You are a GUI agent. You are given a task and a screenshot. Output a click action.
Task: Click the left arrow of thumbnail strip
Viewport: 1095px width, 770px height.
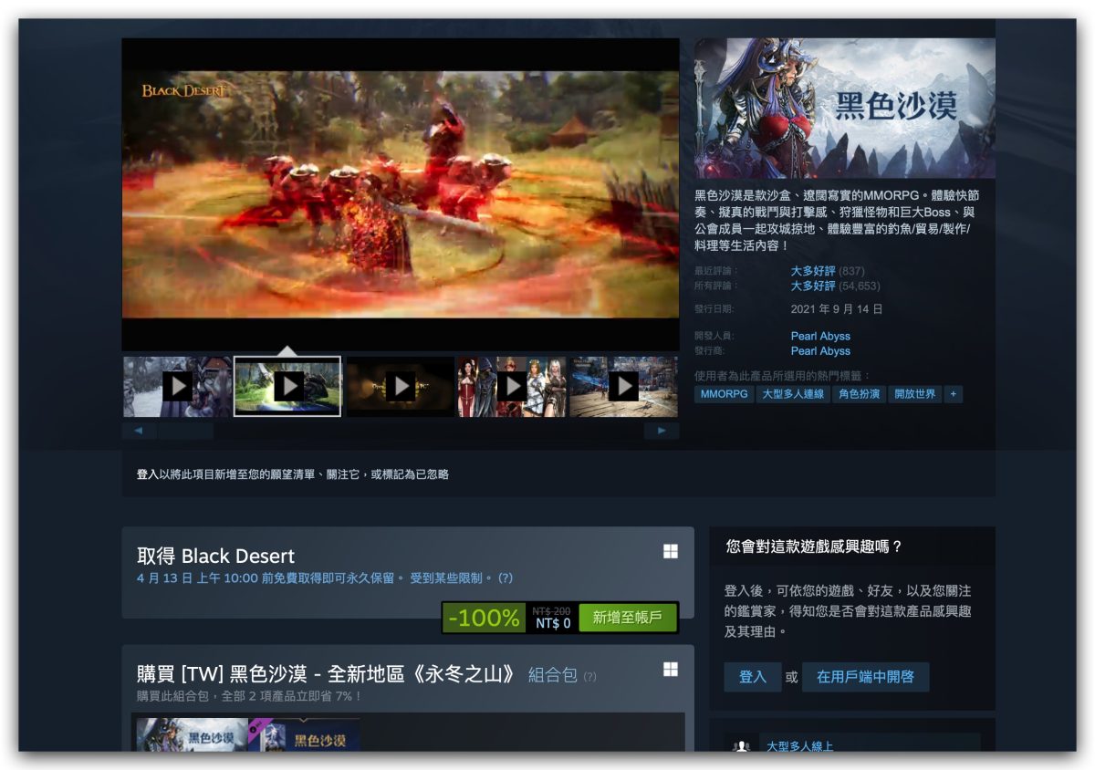(x=139, y=431)
